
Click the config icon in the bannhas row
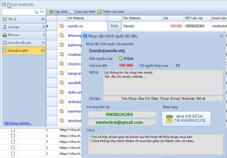pos(62,111)
